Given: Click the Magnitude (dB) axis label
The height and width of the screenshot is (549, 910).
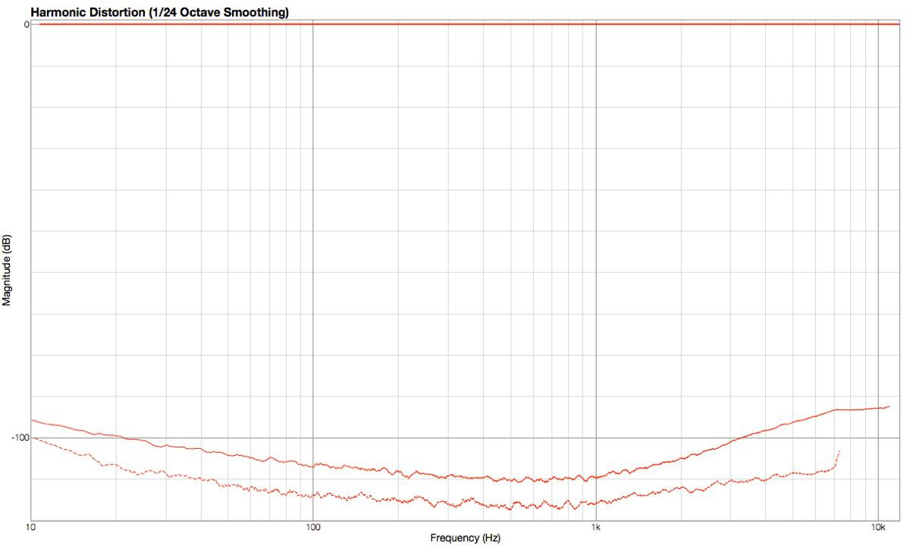Looking at the screenshot, I should point(7,271).
